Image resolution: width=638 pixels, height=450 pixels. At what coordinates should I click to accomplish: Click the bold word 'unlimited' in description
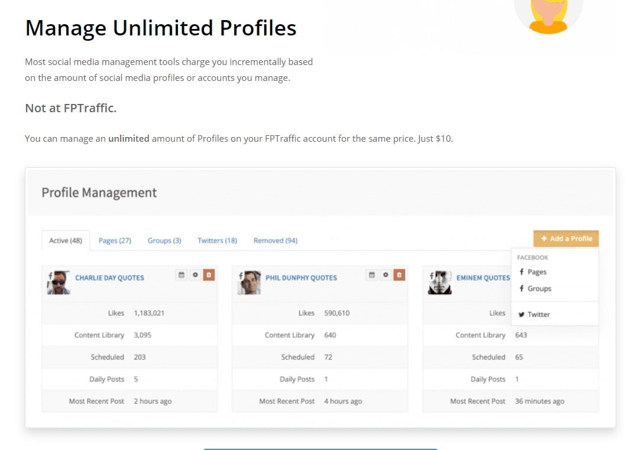[x=128, y=139]
